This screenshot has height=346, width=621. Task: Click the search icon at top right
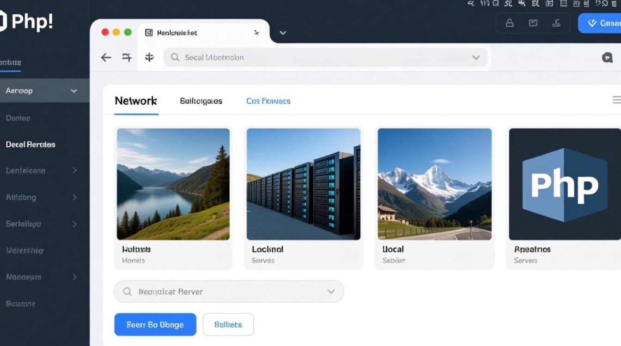pyautogui.click(x=607, y=58)
